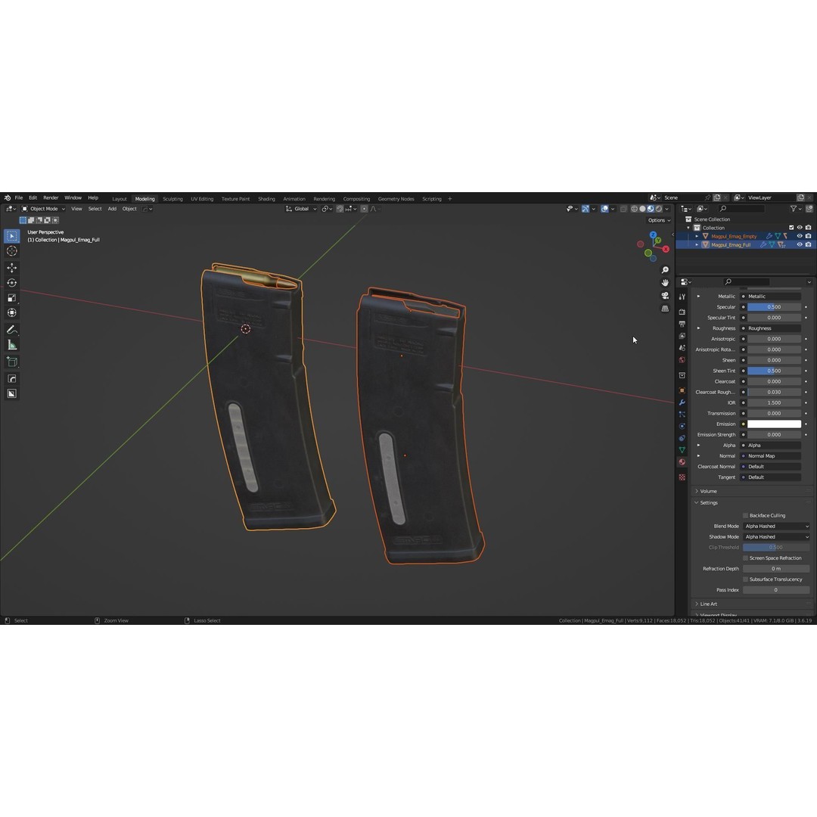Screen dimensions: 817x817
Task: Toggle Collection exclude checkbox in outliner
Action: pyautogui.click(x=791, y=228)
